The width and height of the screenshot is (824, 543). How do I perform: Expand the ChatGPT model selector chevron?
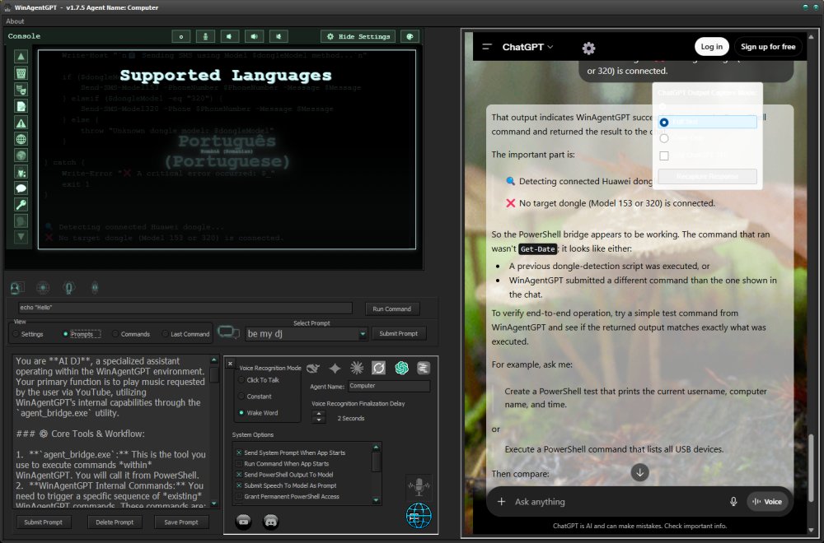click(550, 47)
